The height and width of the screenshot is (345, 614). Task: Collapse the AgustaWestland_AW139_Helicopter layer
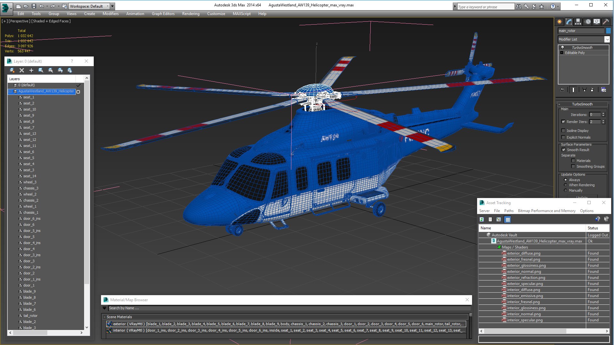(10, 91)
